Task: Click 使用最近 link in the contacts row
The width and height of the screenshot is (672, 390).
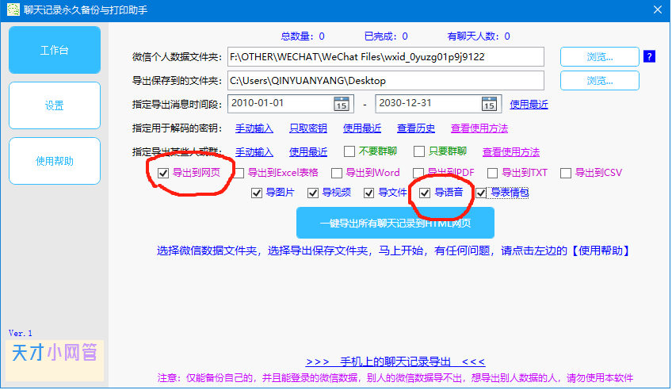Action: (x=308, y=152)
